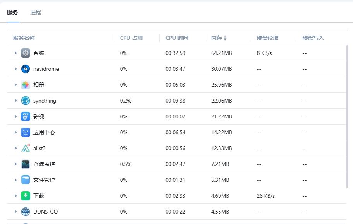Sort by 硬盘写入 column header
The image size is (353, 224).
click(313, 38)
